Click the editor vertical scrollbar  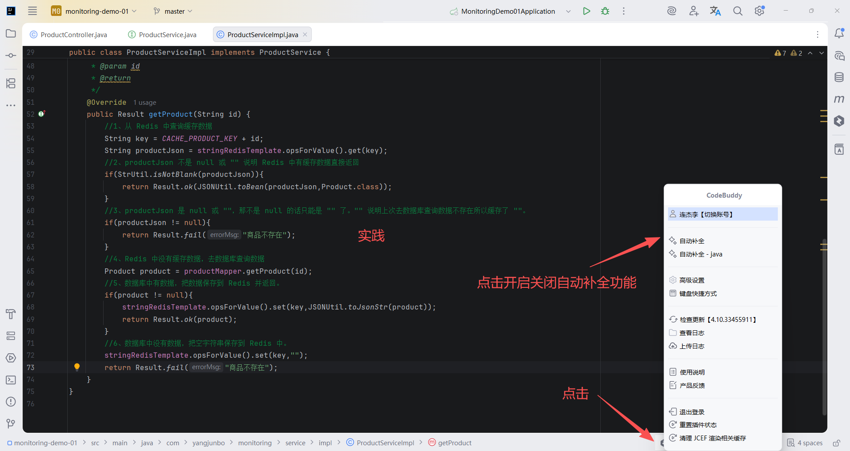(x=824, y=327)
